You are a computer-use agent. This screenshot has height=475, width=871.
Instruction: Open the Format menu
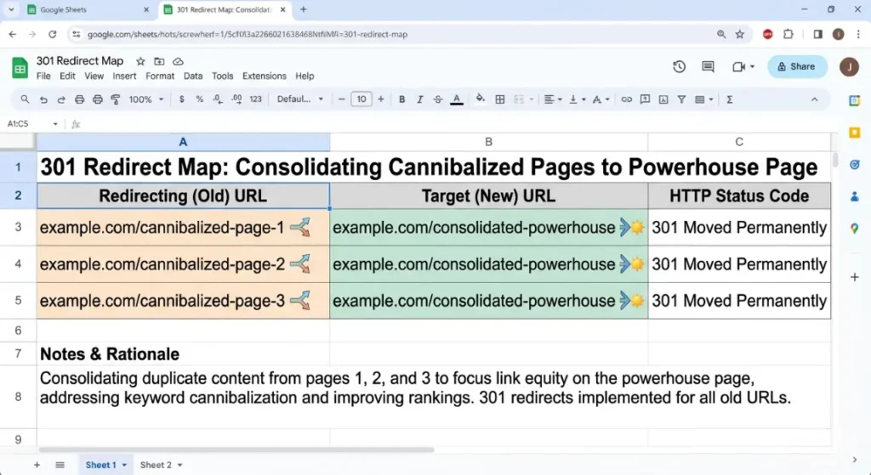[x=160, y=76]
